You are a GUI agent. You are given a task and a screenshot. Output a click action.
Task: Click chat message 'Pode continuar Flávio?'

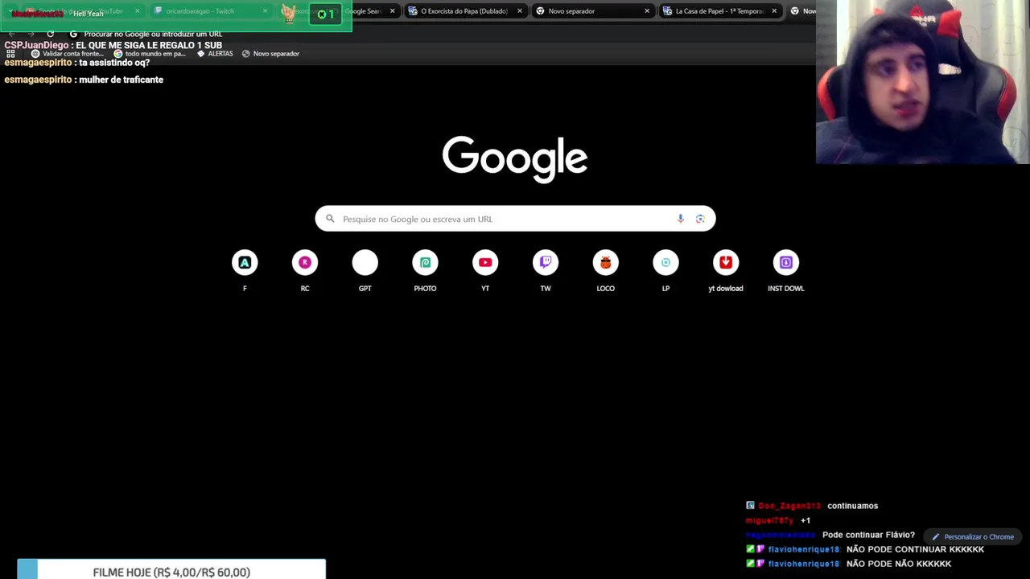click(868, 535)
